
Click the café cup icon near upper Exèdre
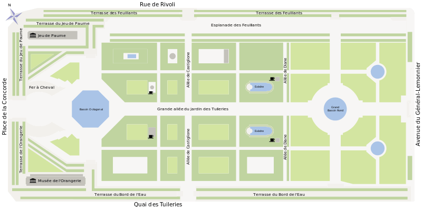coord(272,79)
